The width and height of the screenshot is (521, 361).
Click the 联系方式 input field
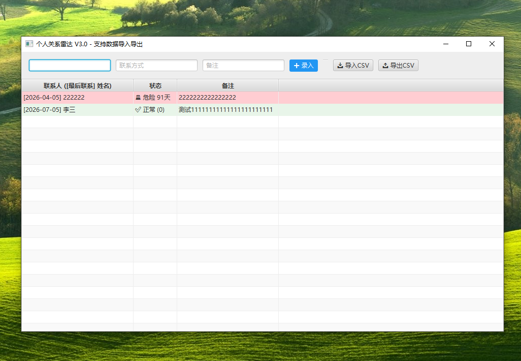click(x=156, y=66)
